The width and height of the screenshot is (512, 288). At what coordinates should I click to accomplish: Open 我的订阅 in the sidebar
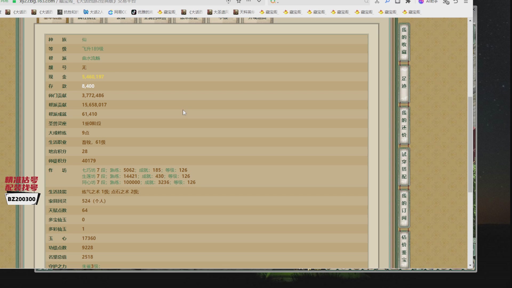point(404,207)
